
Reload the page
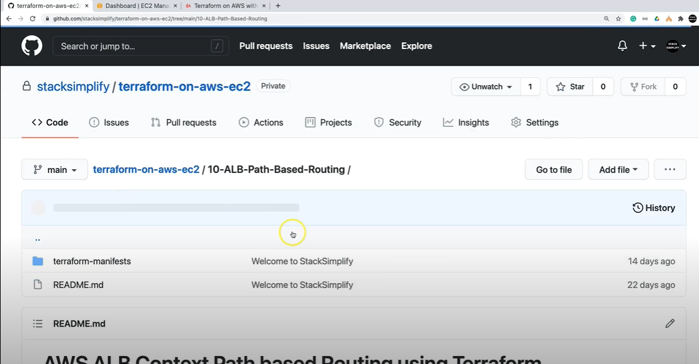(x=33, y=18)
